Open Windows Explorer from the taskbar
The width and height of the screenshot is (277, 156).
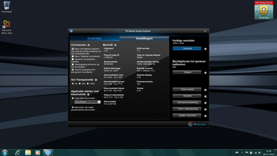coord(28,152)
